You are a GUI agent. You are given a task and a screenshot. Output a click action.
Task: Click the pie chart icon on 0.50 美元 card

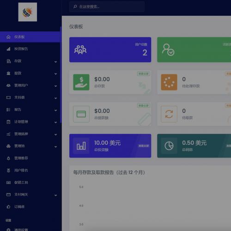click(169, 146)
